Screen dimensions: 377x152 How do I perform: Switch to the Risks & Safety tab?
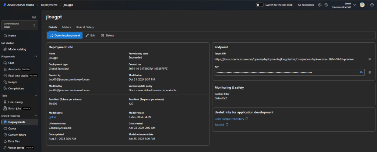pos(85,27)
